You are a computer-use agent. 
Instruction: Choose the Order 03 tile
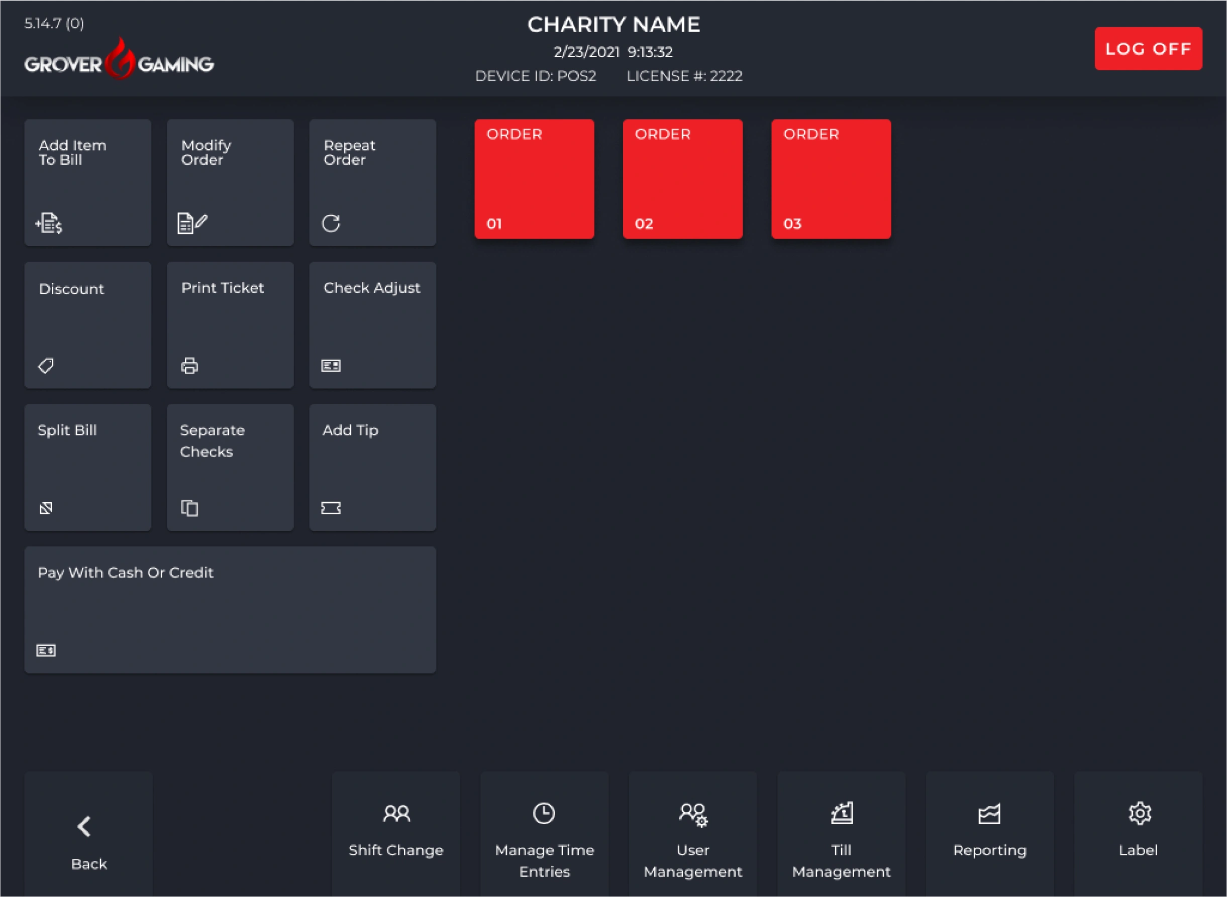831,179
